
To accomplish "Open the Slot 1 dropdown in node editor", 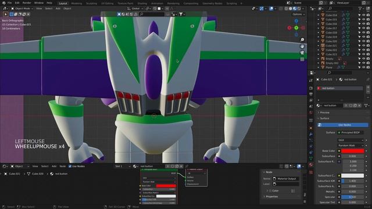I will [122, 167].
